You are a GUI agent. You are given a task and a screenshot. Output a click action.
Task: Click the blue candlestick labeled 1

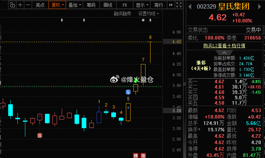coord(99,117)
